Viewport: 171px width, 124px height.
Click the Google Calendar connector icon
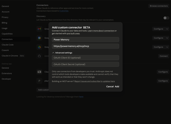(x=39, y=38)
